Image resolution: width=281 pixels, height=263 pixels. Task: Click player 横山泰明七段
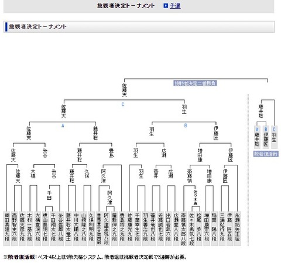click(x=45, y=229)
